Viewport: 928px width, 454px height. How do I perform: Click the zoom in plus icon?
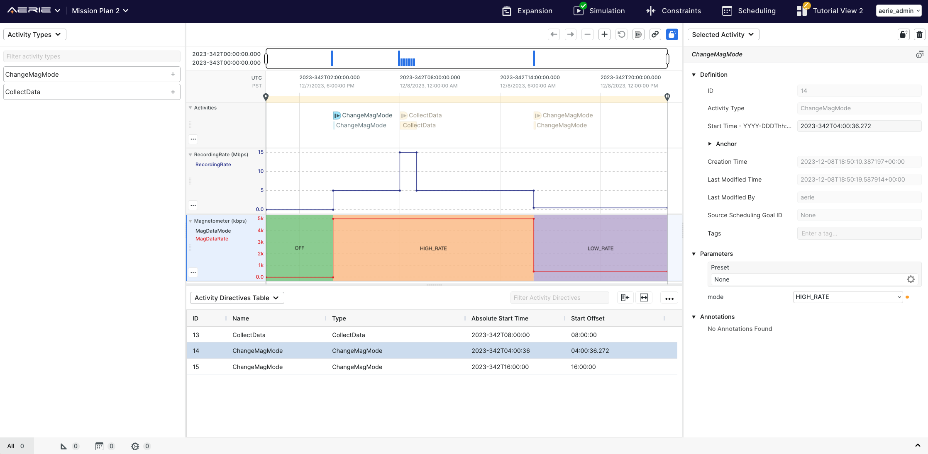coord(604,34)
